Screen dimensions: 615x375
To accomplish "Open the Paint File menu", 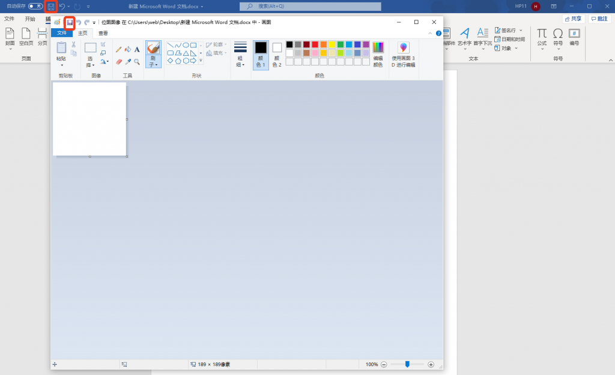I will 62,33.
